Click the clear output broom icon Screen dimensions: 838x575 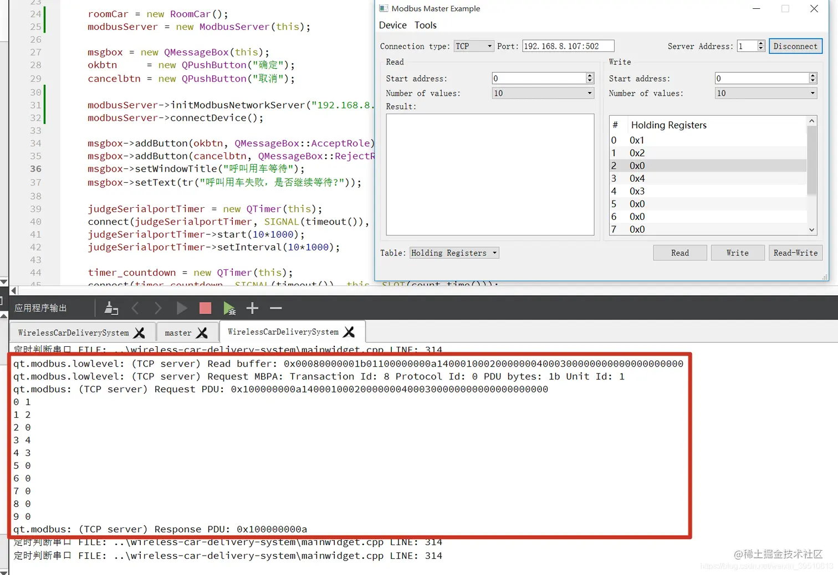click(111, 308)
